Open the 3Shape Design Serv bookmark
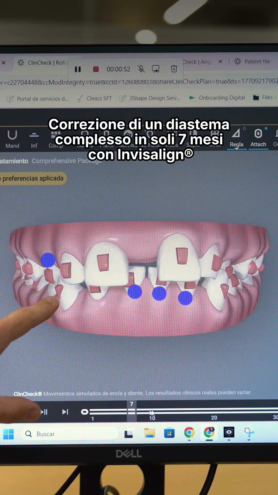 pos(150,98)
